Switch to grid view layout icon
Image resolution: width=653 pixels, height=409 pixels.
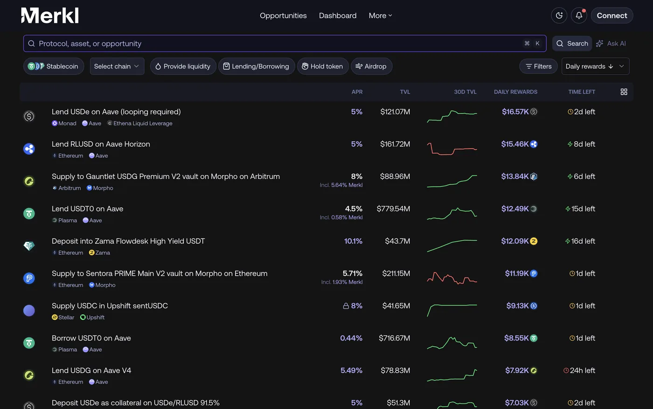point(624,92)
